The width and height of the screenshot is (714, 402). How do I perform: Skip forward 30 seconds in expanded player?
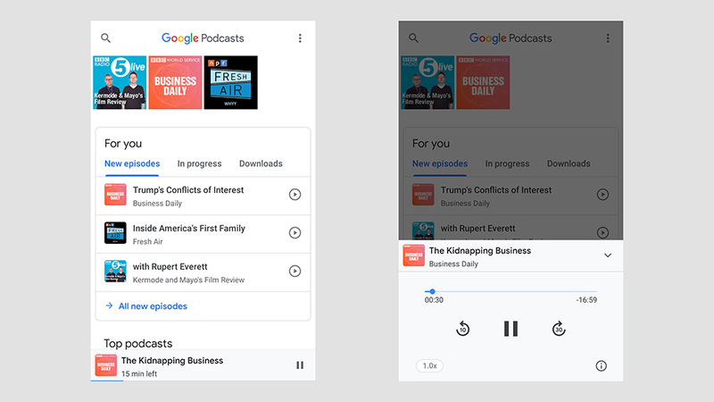559,329
